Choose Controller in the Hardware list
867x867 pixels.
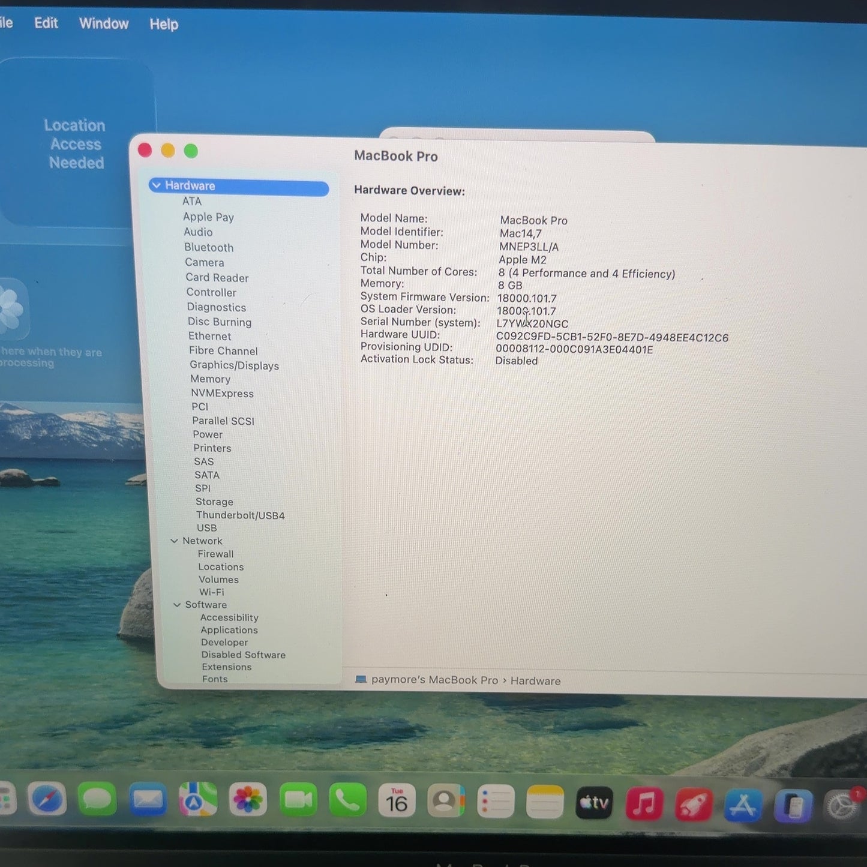[211, 292]
